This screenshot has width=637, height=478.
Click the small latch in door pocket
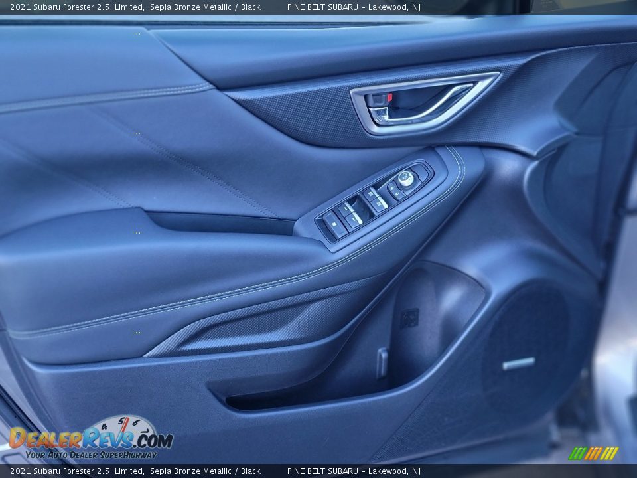382,362
